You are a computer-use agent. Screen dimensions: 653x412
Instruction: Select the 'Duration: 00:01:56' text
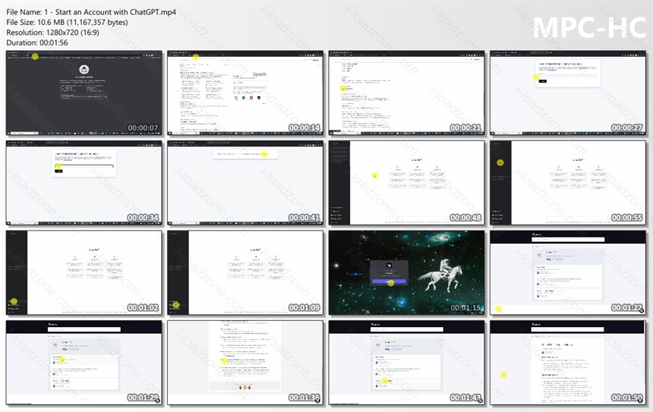pos(37,42)
